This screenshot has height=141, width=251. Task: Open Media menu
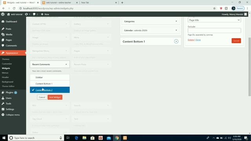point(9,34)
